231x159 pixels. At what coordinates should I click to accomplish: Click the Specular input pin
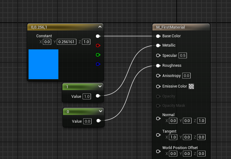(158, 55)
